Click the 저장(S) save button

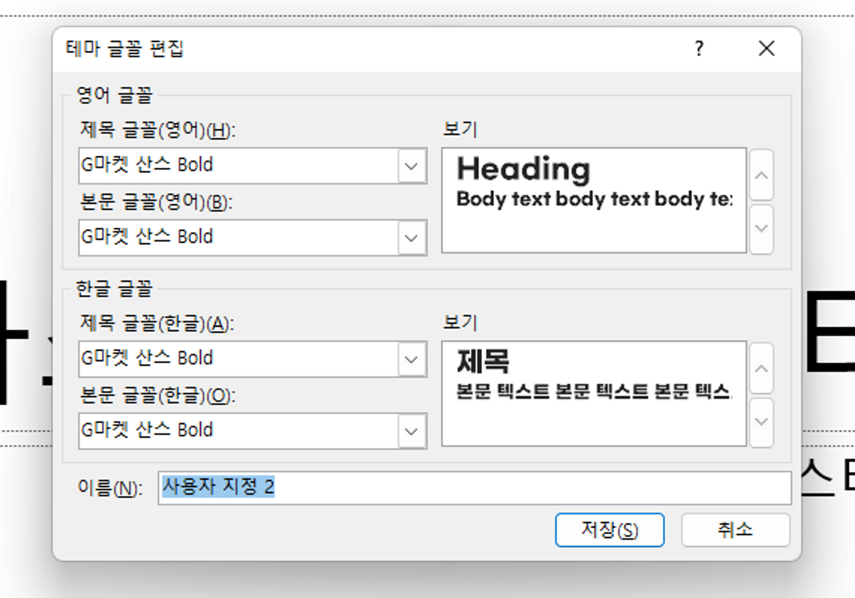click(x=609, y=530)
